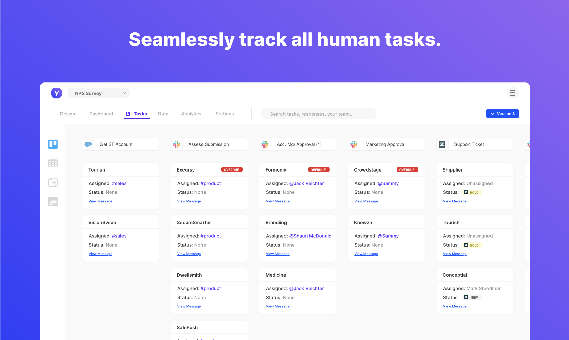Screen dimensions: 569x340
Task: Click the search tasks input field
Action: point(318,114)
